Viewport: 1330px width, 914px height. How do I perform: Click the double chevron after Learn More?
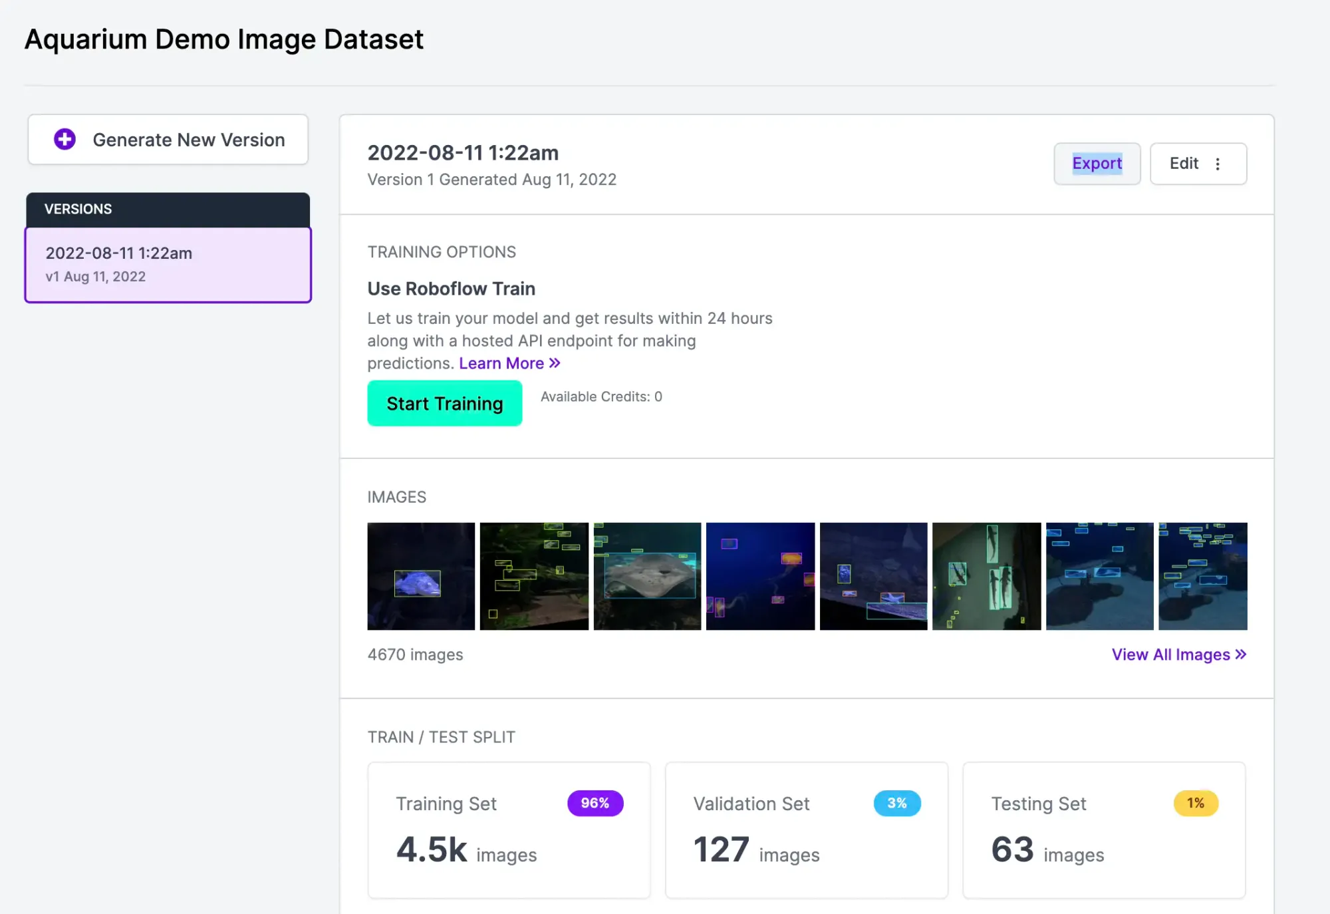555,363
